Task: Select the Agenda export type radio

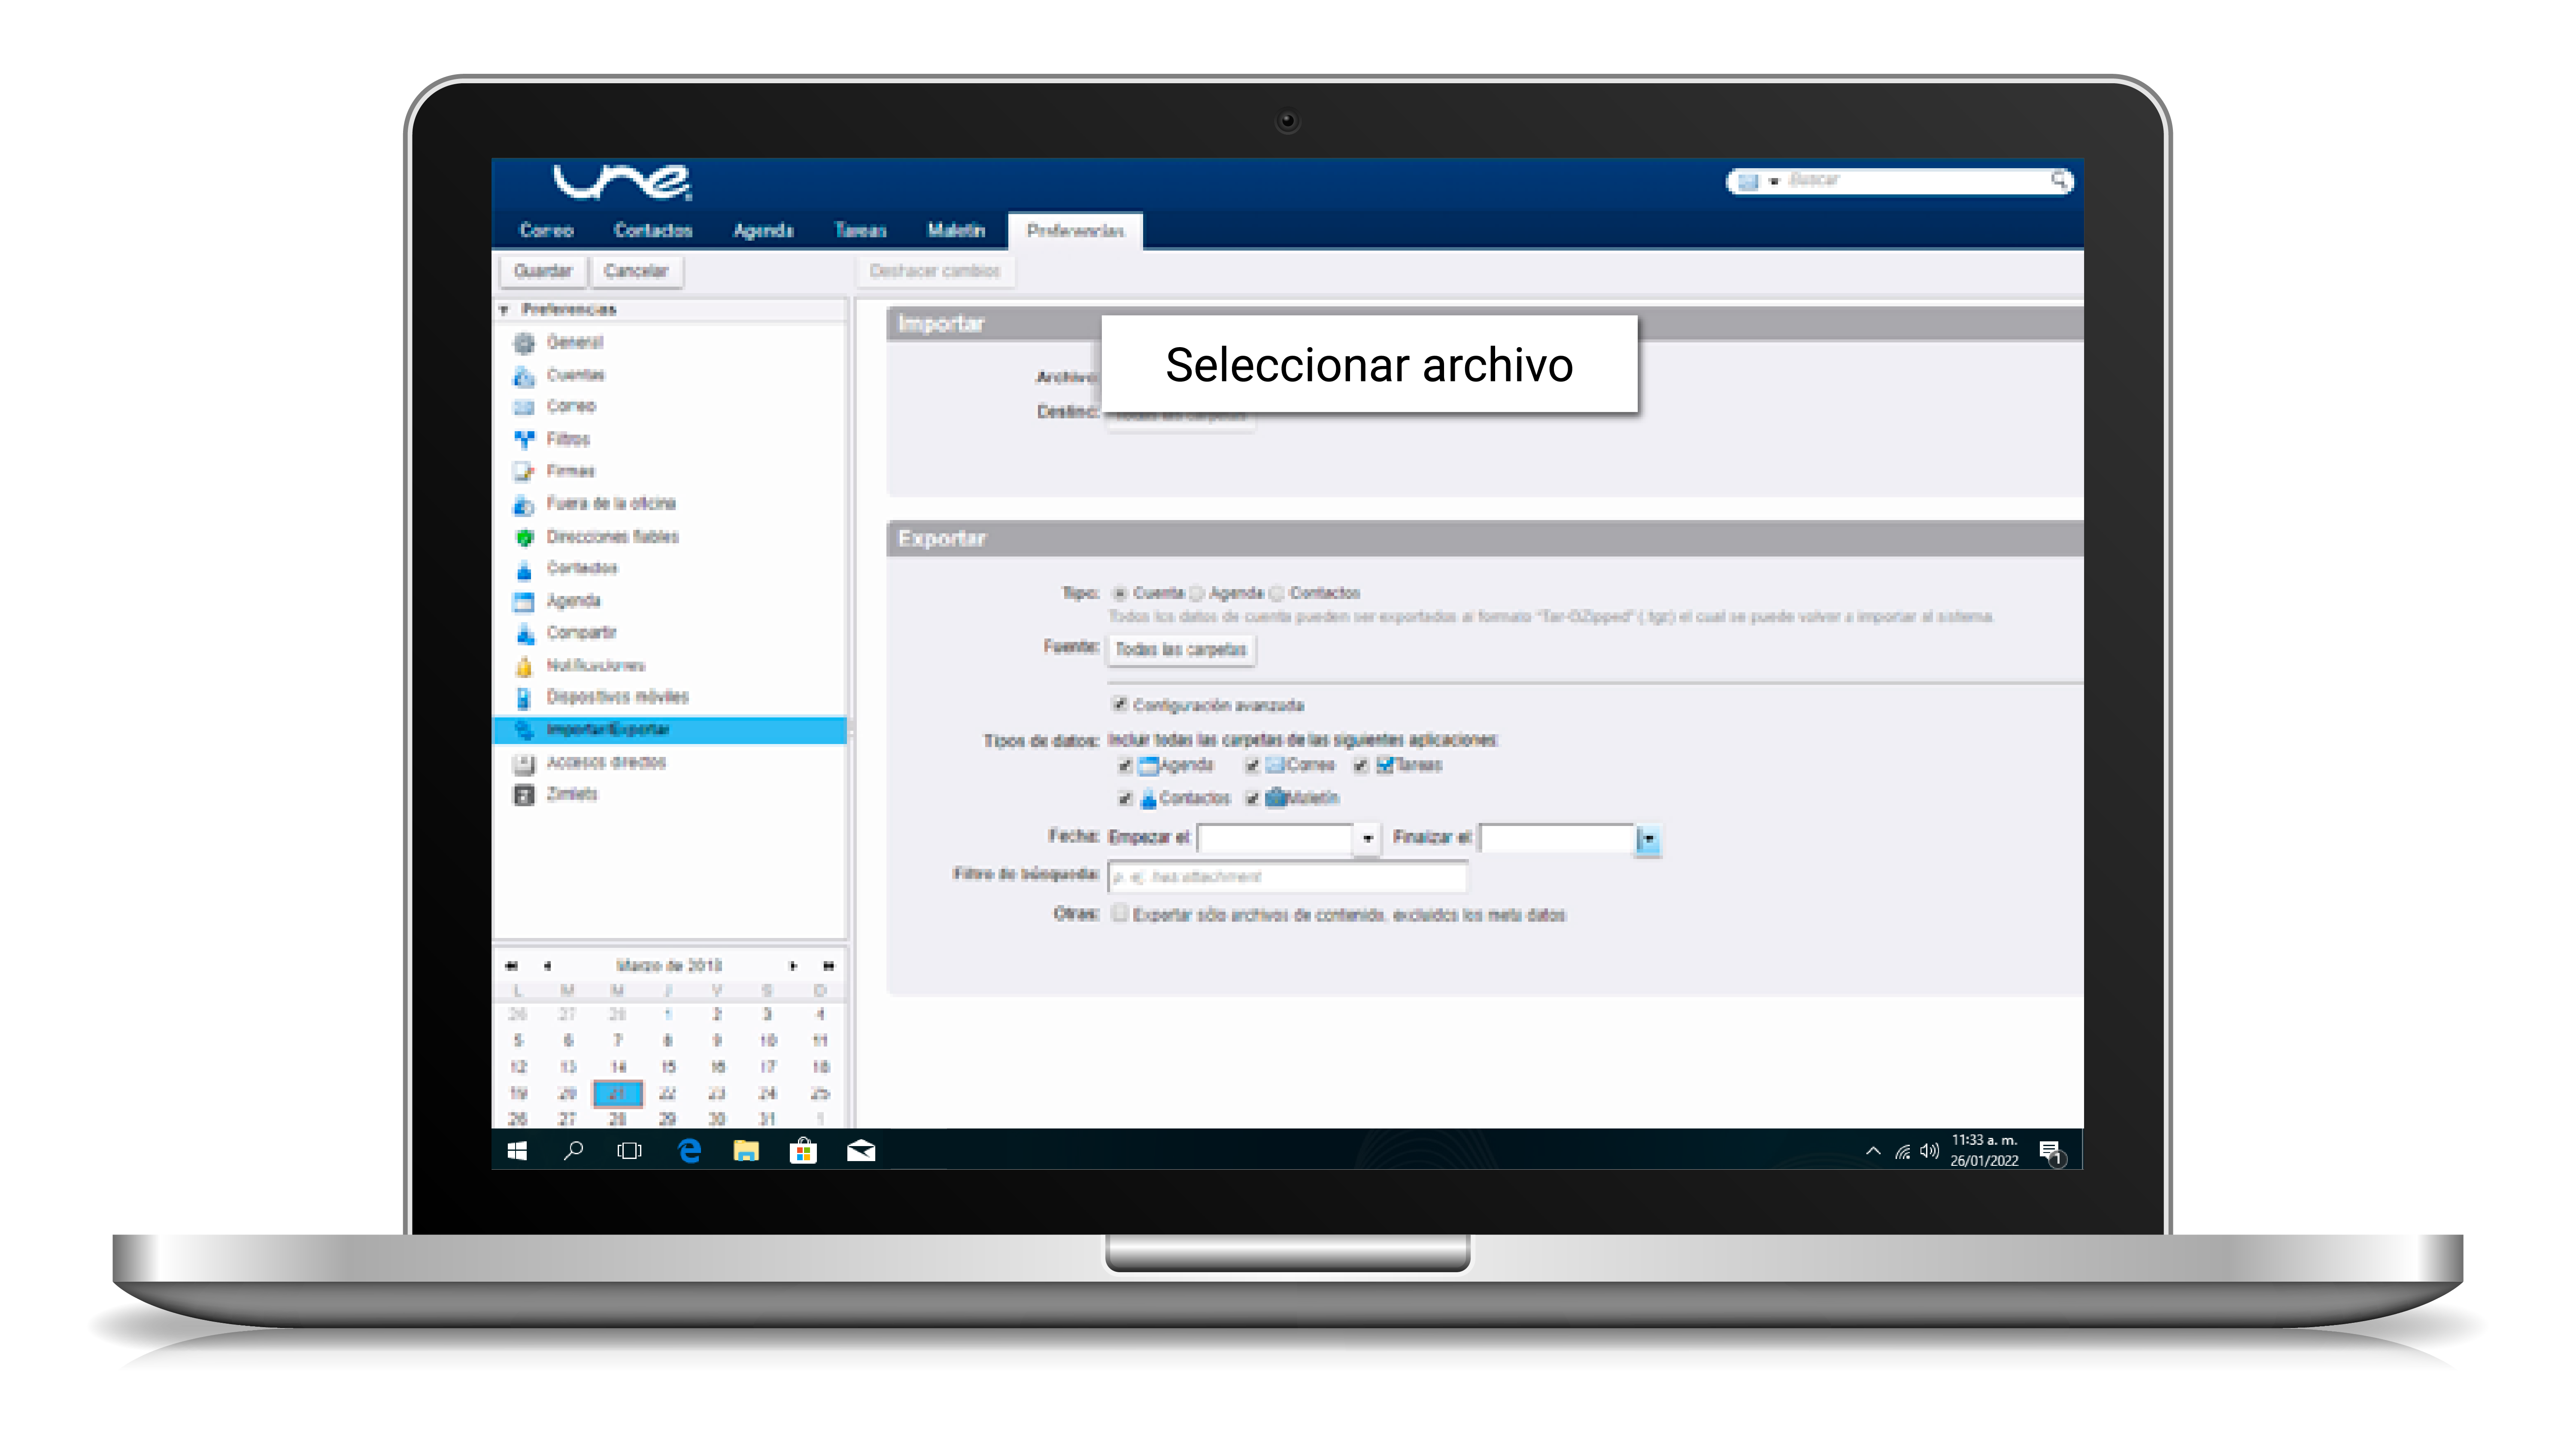Action: point(1197,593)
